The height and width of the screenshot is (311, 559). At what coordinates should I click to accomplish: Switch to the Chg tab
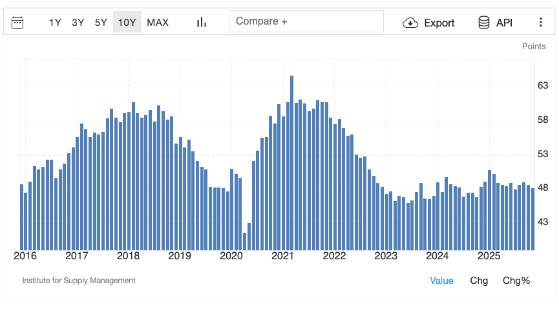(479, 281)
